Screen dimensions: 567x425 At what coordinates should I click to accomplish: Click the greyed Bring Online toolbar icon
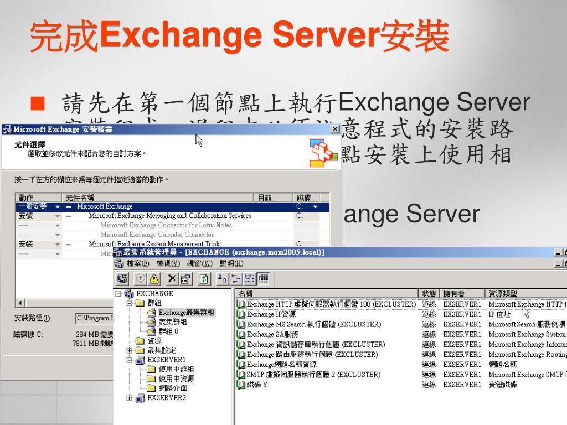pos(140,279)
